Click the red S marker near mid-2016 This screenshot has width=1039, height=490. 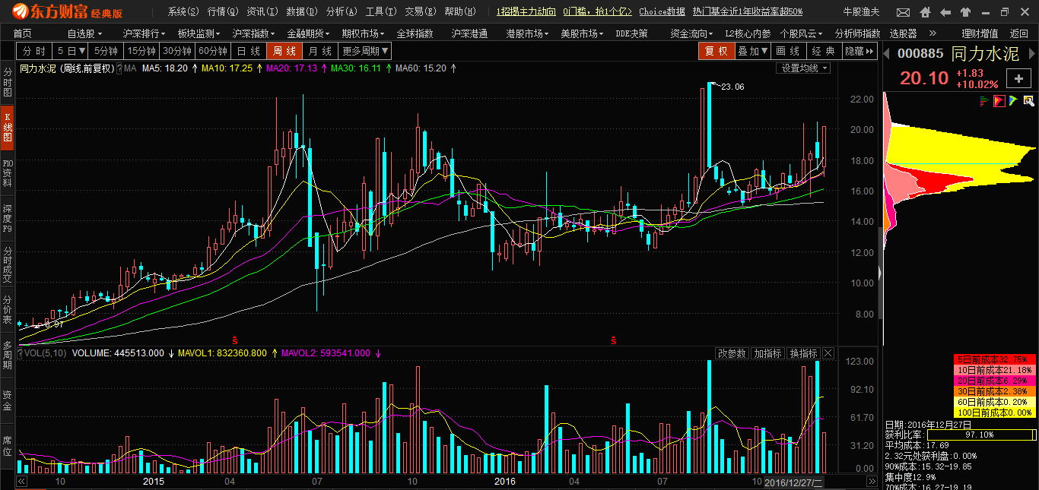click(613, 339)
